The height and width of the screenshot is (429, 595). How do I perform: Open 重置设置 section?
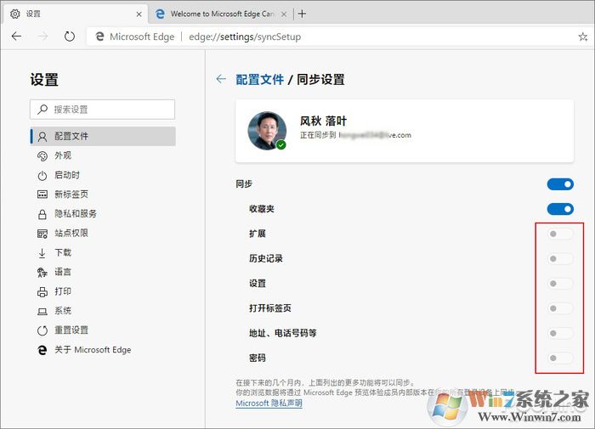103,330
